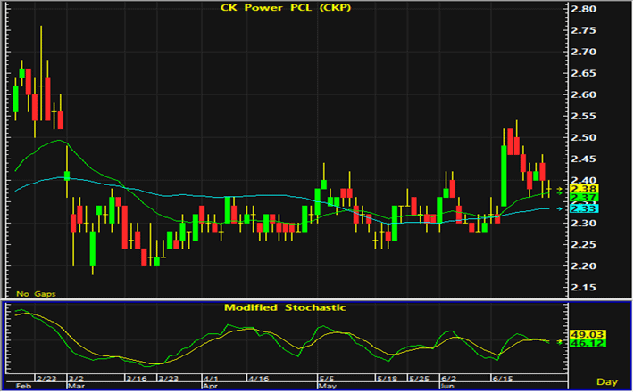The image size is (634, 392).
Task: Click the 2.20 price axis label
Action: pyautogui.click(x=583, y=265)
